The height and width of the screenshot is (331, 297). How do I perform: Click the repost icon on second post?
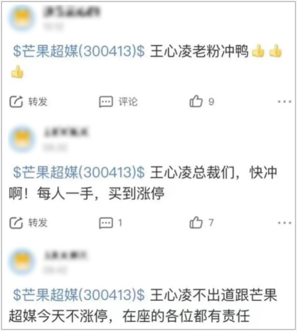click(x=16, y=223)
